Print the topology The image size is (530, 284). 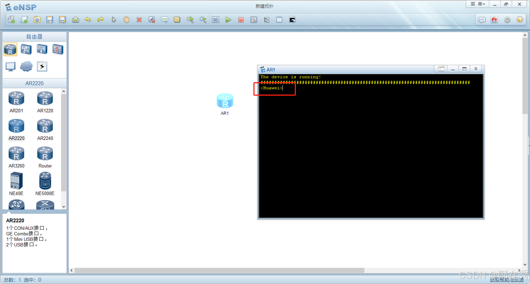75,20
